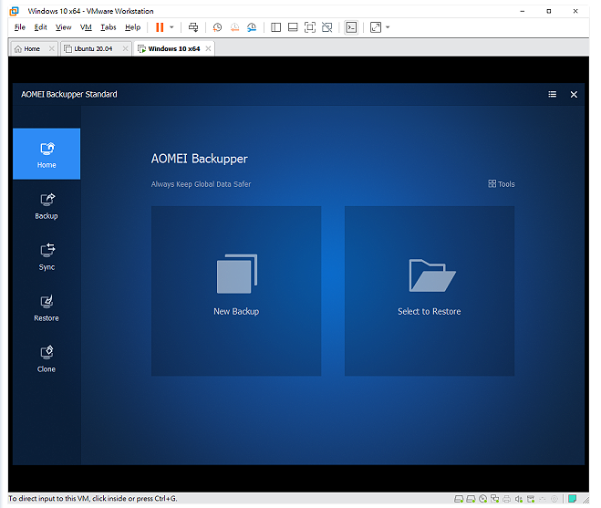Switch to the Ubuntu 20.04 tab

[93, 48]
